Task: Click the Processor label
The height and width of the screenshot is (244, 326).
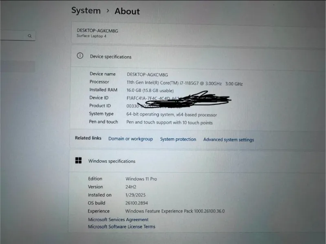Action: point(99,82)
